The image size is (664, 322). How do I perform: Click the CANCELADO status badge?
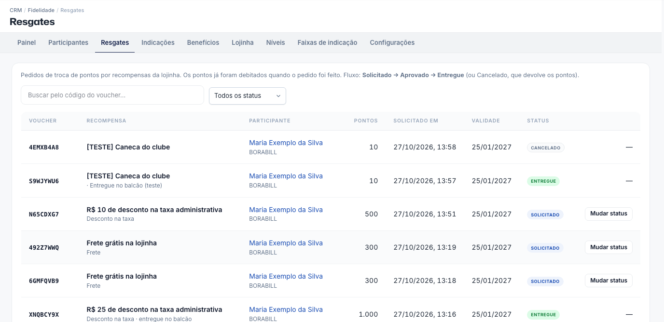[x=545, y=148]
